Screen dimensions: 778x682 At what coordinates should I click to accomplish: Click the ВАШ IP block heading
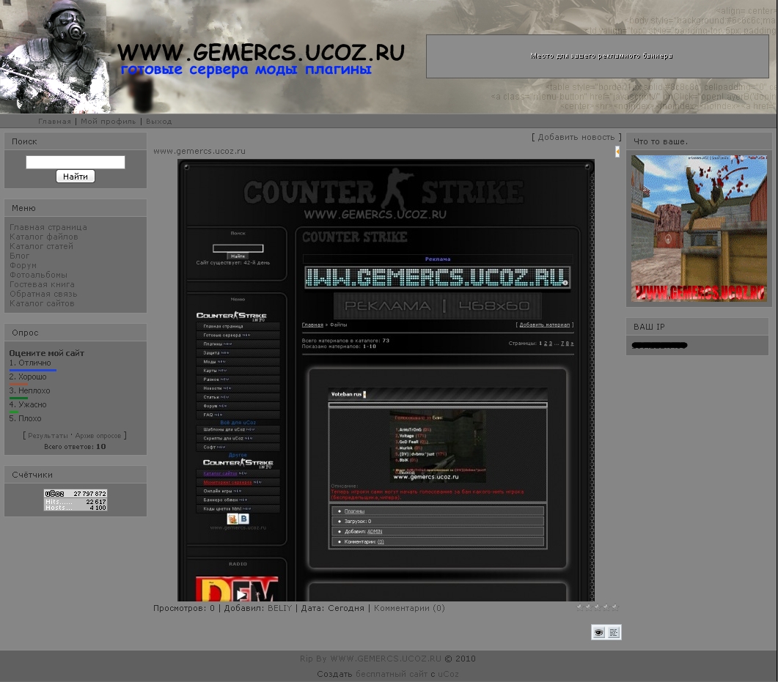(649, 327)
